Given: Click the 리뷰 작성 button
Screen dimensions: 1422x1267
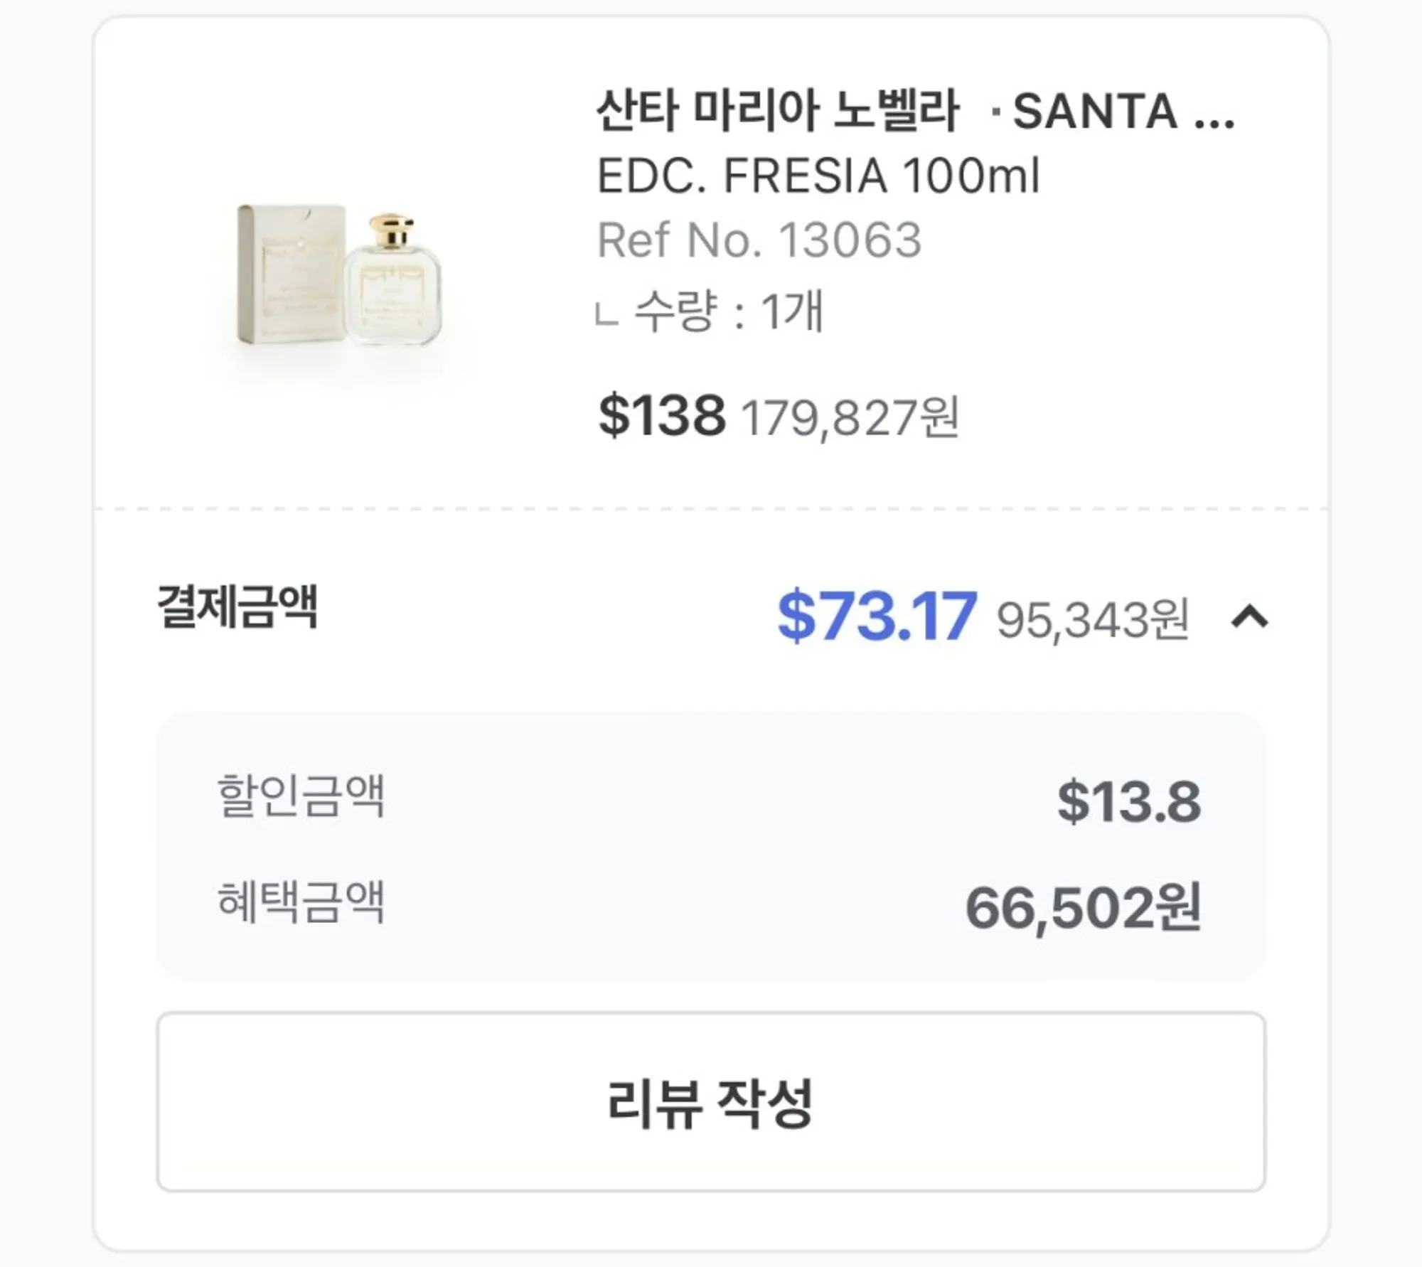Looking at the screenshot, I should (x=710, y=1101).
